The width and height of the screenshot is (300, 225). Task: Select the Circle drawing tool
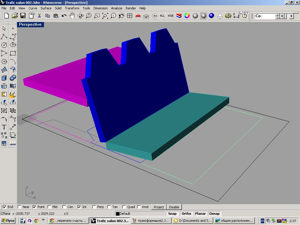[4, 45]
